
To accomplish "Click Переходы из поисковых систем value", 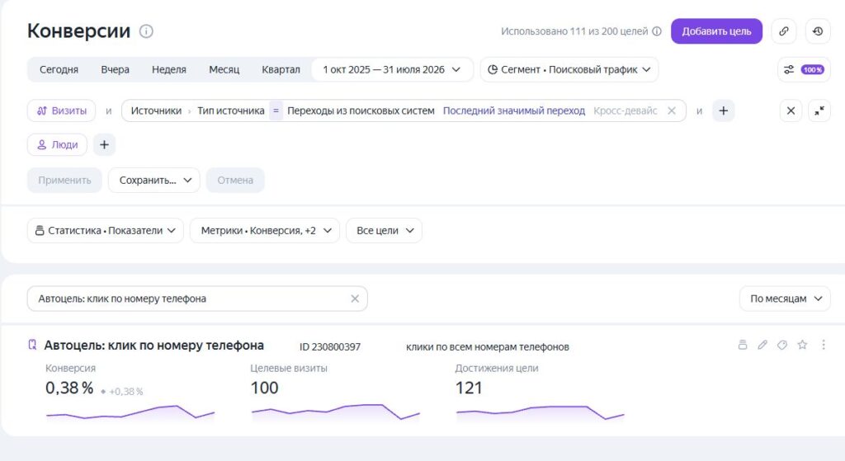I will click(361, 111).
